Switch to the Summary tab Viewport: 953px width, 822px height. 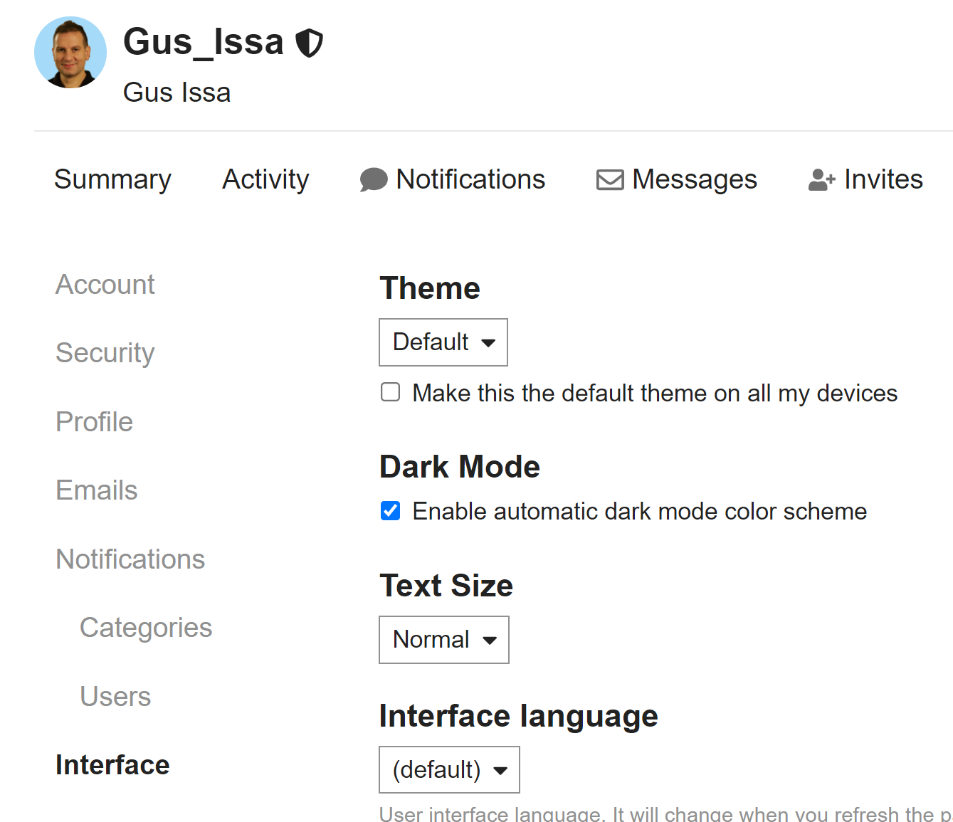point(112,179)
